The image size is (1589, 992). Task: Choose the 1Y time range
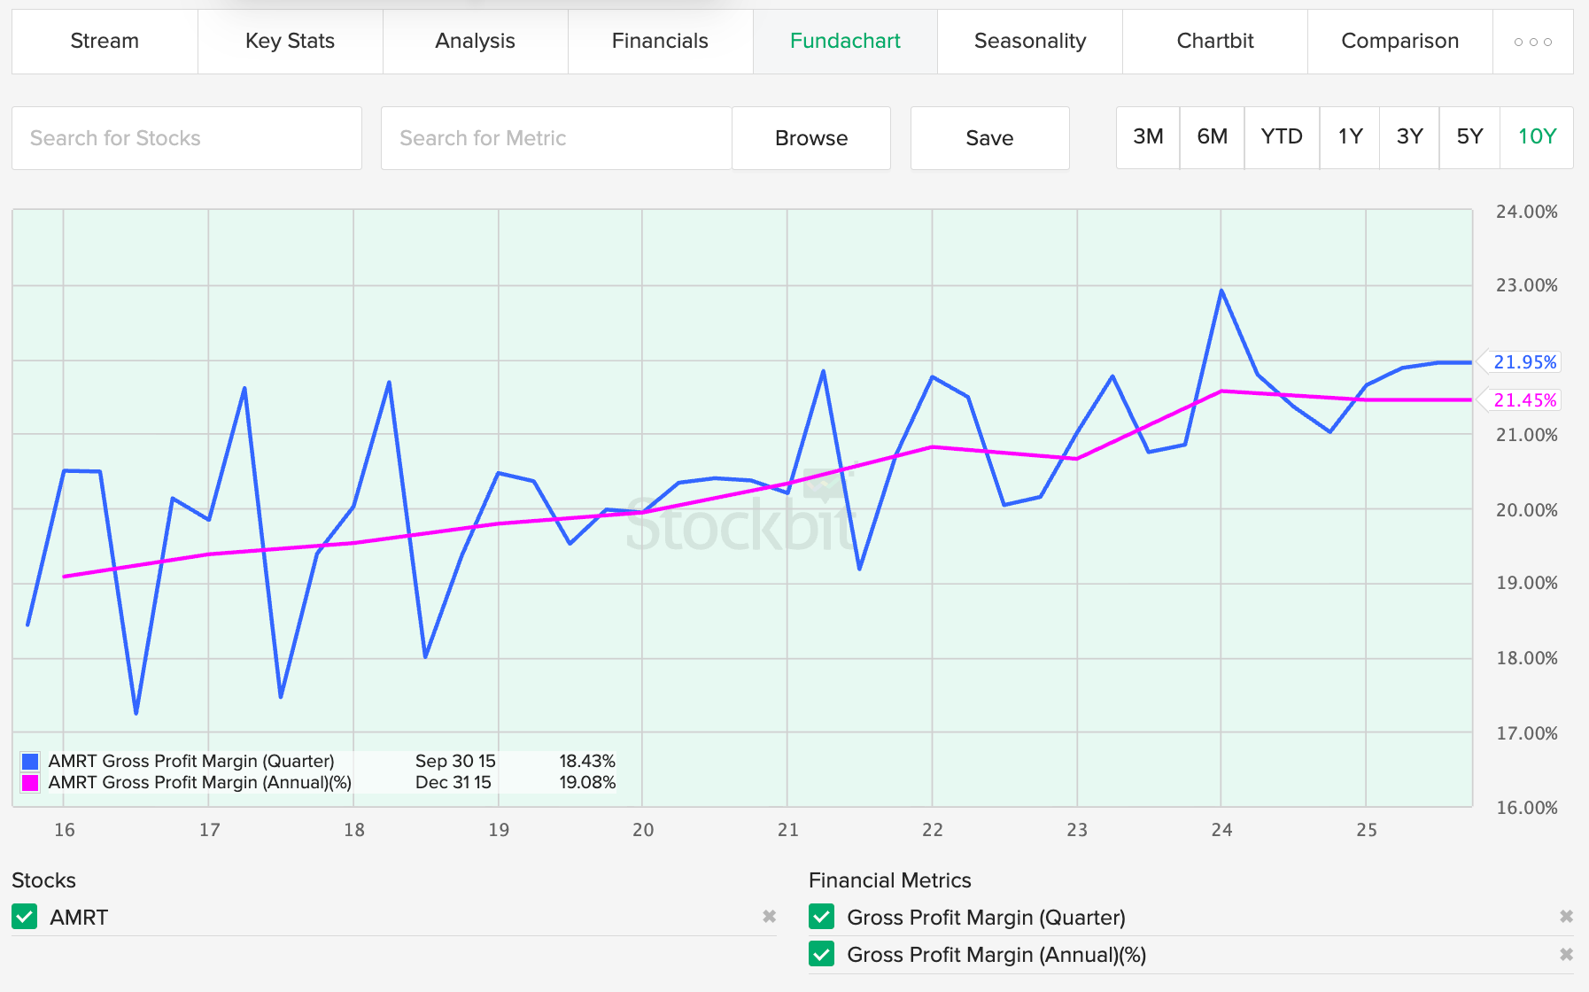[1350, 137]
